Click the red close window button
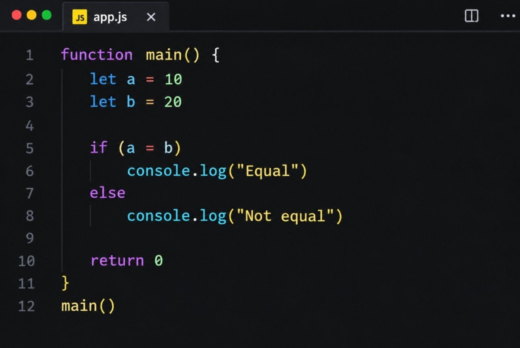 pos(16,16)
